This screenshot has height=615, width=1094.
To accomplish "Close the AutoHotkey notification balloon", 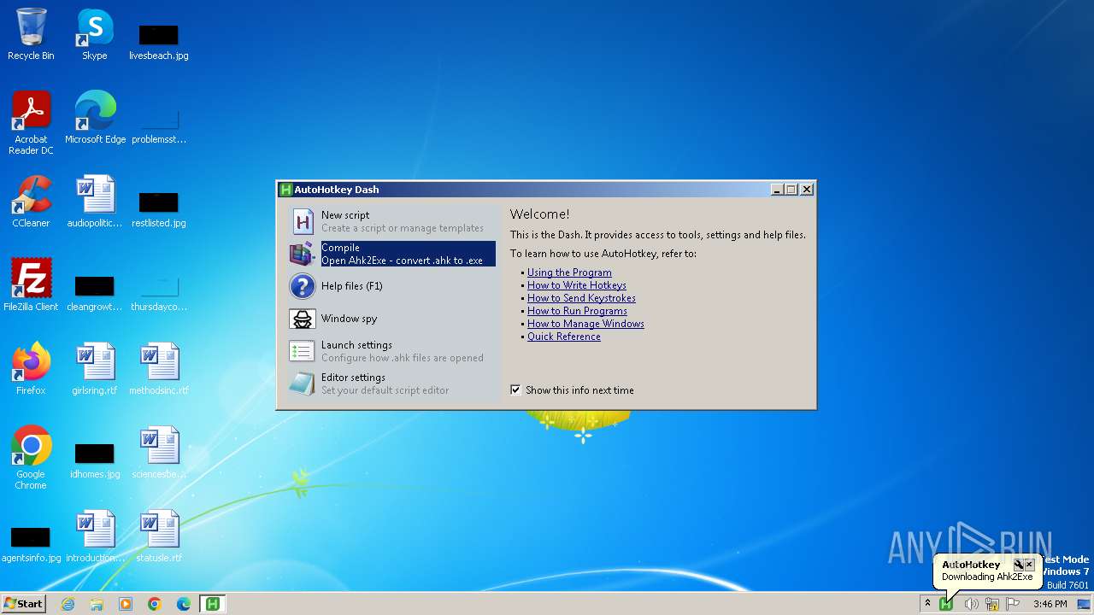I will point(1029,565).
